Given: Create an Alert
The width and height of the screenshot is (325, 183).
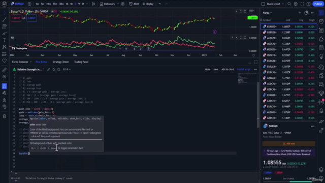Looking at the screenshot, I should 134,4.
